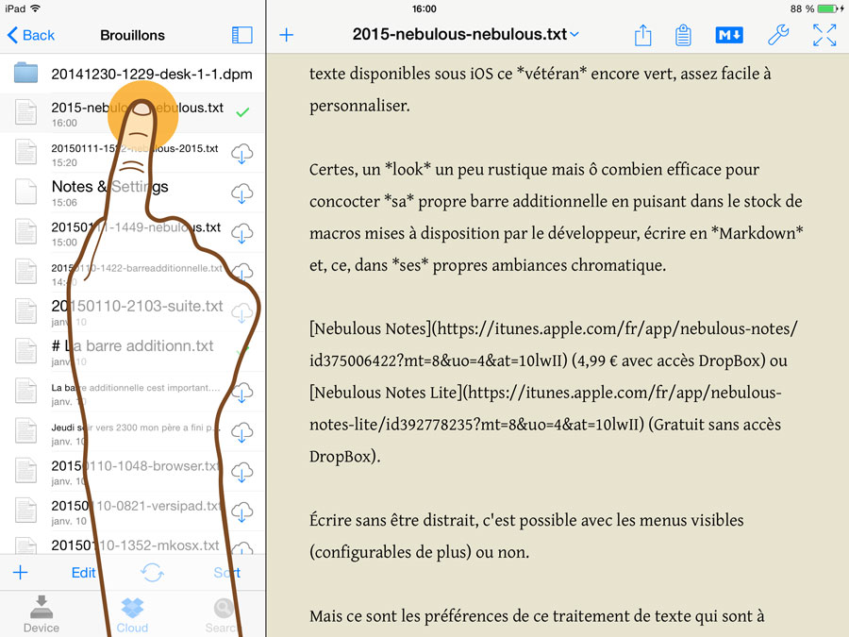
Task: Open settings wrench icon
Action: coord(778,35)
